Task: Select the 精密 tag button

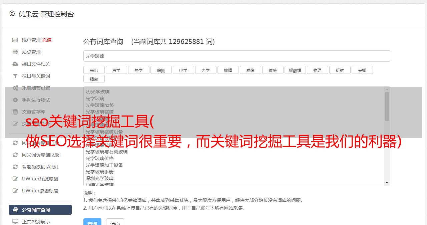Action: coord(94,79)
